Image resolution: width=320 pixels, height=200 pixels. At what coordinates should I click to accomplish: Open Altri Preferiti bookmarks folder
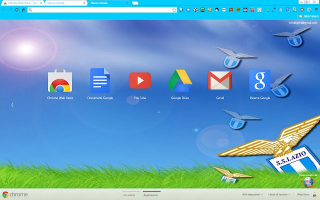click(x=308, y=16)
